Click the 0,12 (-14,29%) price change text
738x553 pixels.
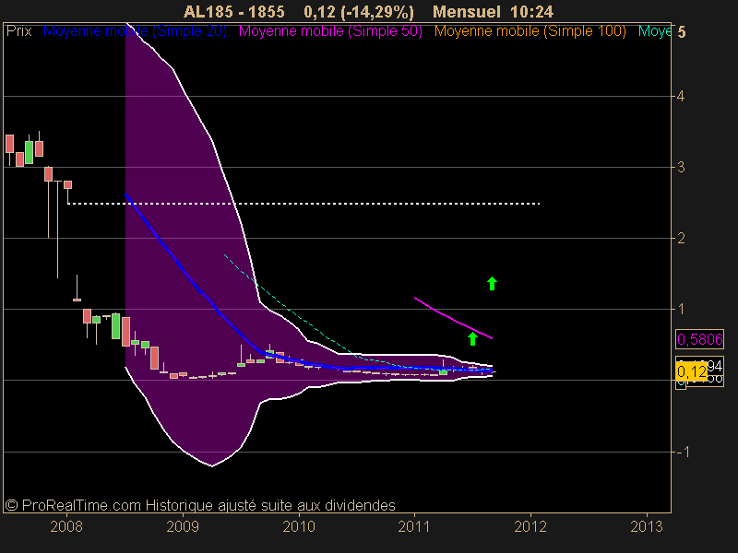tap(359, 12)
